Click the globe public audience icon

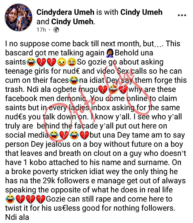pyautogui.click(x=56, y=30)
